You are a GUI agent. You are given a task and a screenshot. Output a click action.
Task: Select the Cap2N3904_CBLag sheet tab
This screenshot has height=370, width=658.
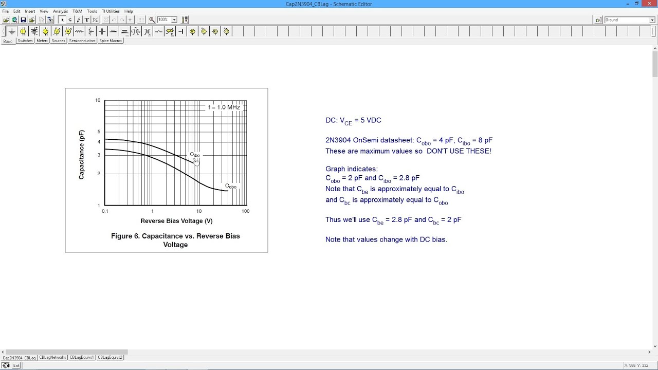point(19,357)
